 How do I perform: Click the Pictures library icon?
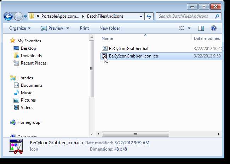pyautogui.click(x=16, y=100)
